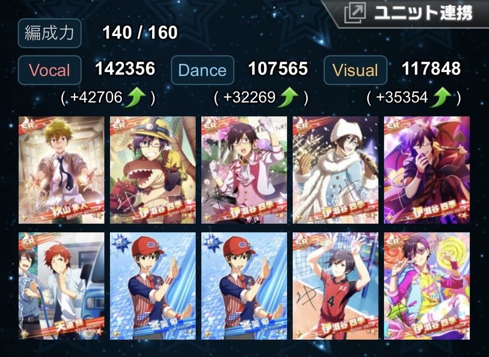Screen dimensions: 489x357
Task: Select the Vocal stat label
Action: click(50, 70)
